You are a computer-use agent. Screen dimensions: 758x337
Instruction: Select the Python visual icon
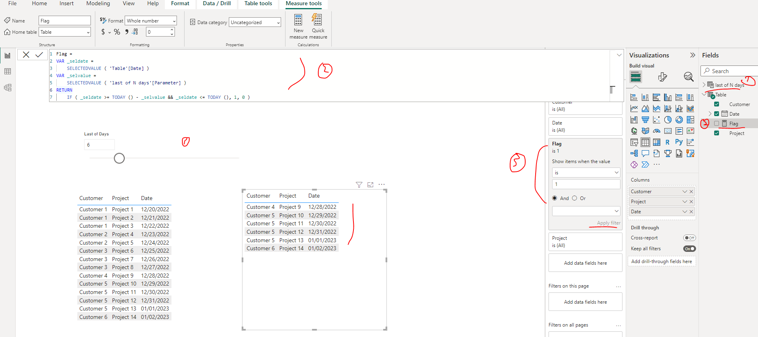[x=679, y=142]
